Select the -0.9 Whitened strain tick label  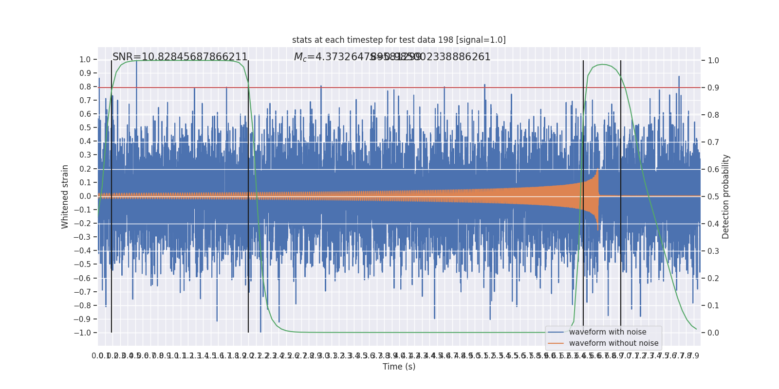tap(82, 319)
